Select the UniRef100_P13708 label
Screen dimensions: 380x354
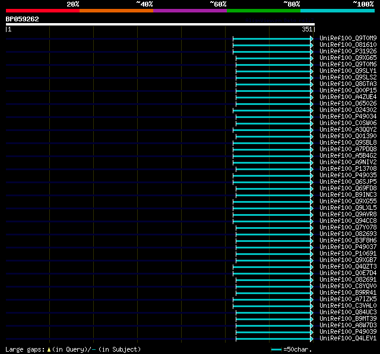348,169
